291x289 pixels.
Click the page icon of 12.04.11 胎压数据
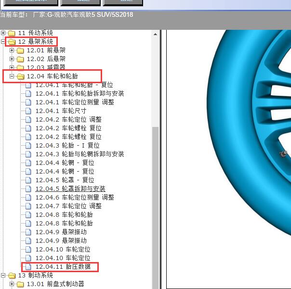tap(28, 267)
